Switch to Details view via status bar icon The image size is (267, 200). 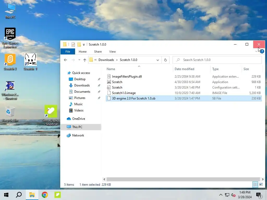click(x=255, y=184)
